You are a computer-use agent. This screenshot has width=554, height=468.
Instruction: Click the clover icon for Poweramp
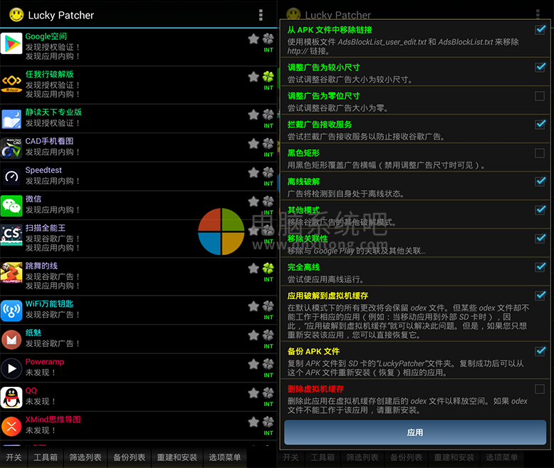click(x=268, y=364)
